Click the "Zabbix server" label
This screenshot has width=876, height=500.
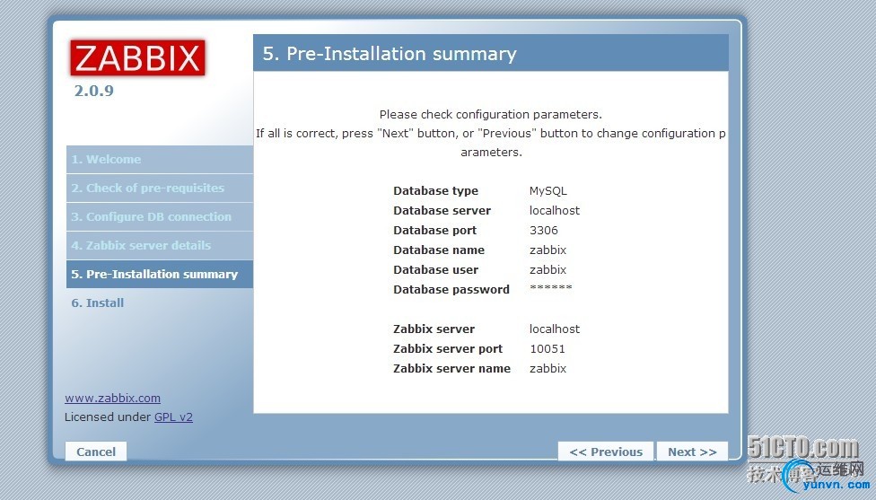tap(434, 329)
